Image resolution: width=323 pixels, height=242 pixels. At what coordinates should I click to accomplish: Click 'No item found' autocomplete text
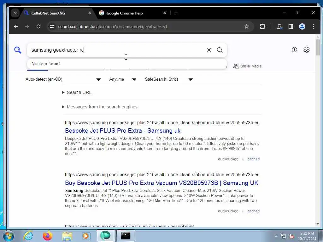pos(45,64)
